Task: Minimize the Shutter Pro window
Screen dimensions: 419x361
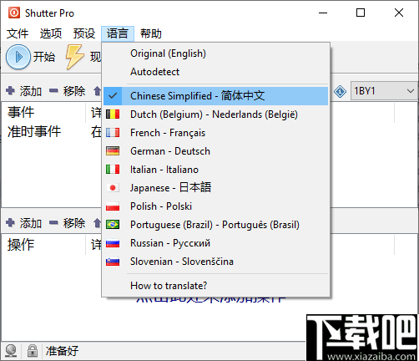Action: click(x=323, y=13)
